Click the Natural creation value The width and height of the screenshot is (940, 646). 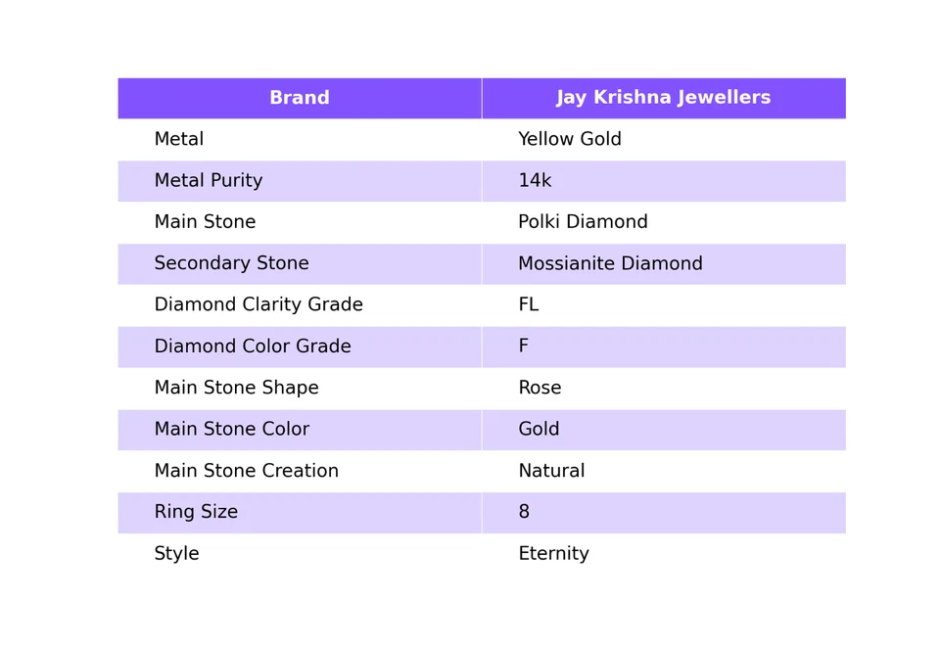coord(551,471)
